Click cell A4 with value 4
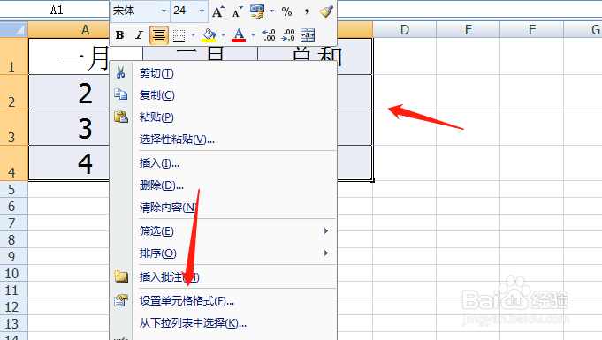This screenshot has width=602, height=340. coord(69,163)
